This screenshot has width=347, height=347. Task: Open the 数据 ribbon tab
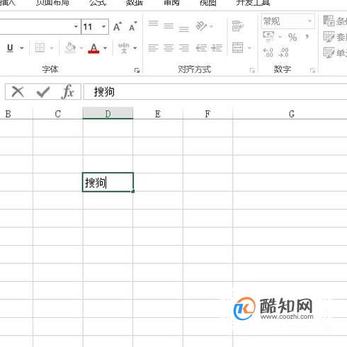[135, 3]
